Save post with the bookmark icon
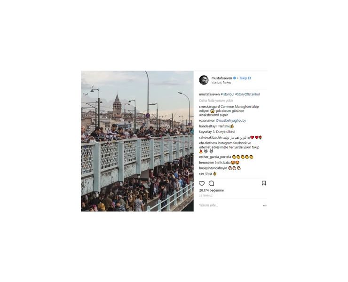Screen dimensions: 348x282 pyautogui.click(x=264, y=183)
